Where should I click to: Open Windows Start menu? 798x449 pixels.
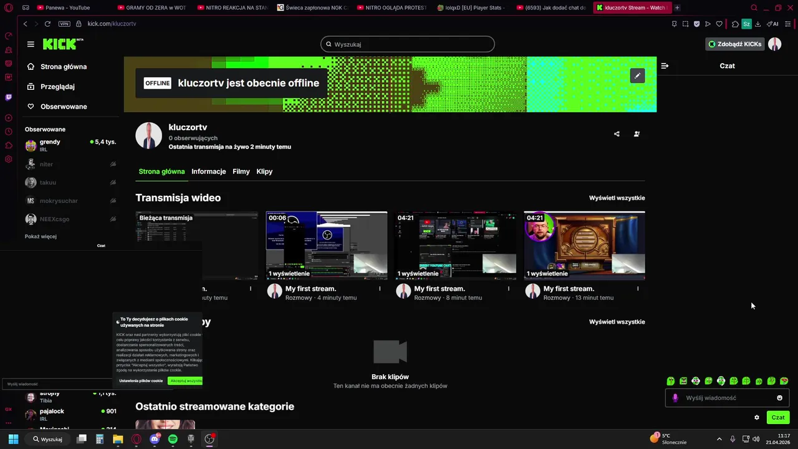click(13, 439)
